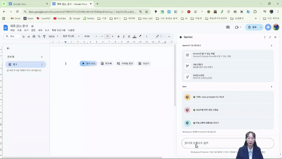
Task: Star this untitled document
Action: tap(32, 26)
